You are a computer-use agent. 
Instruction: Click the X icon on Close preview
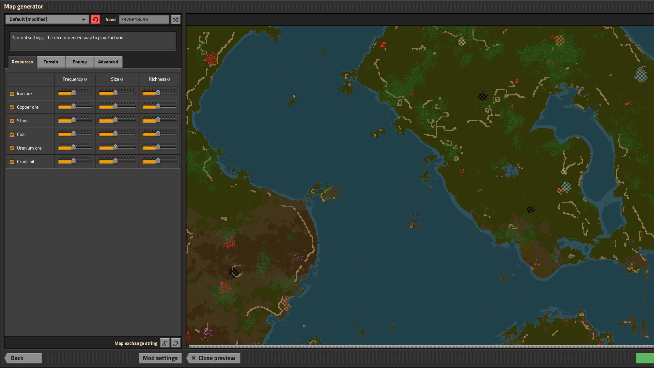(x=193, y=358)
